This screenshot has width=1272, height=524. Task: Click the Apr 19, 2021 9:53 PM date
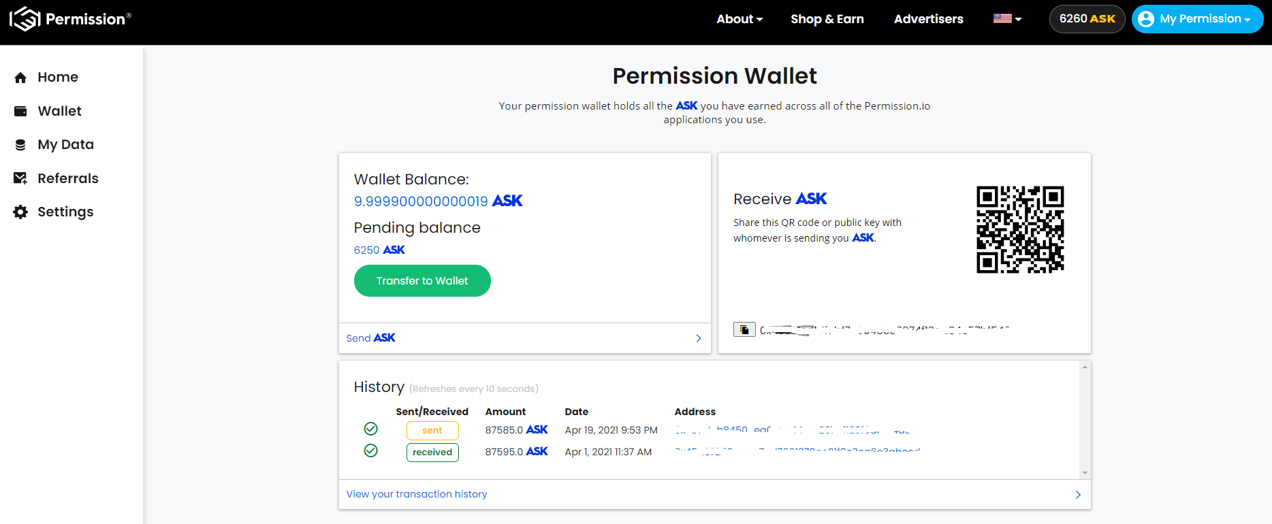click(611, 430)
